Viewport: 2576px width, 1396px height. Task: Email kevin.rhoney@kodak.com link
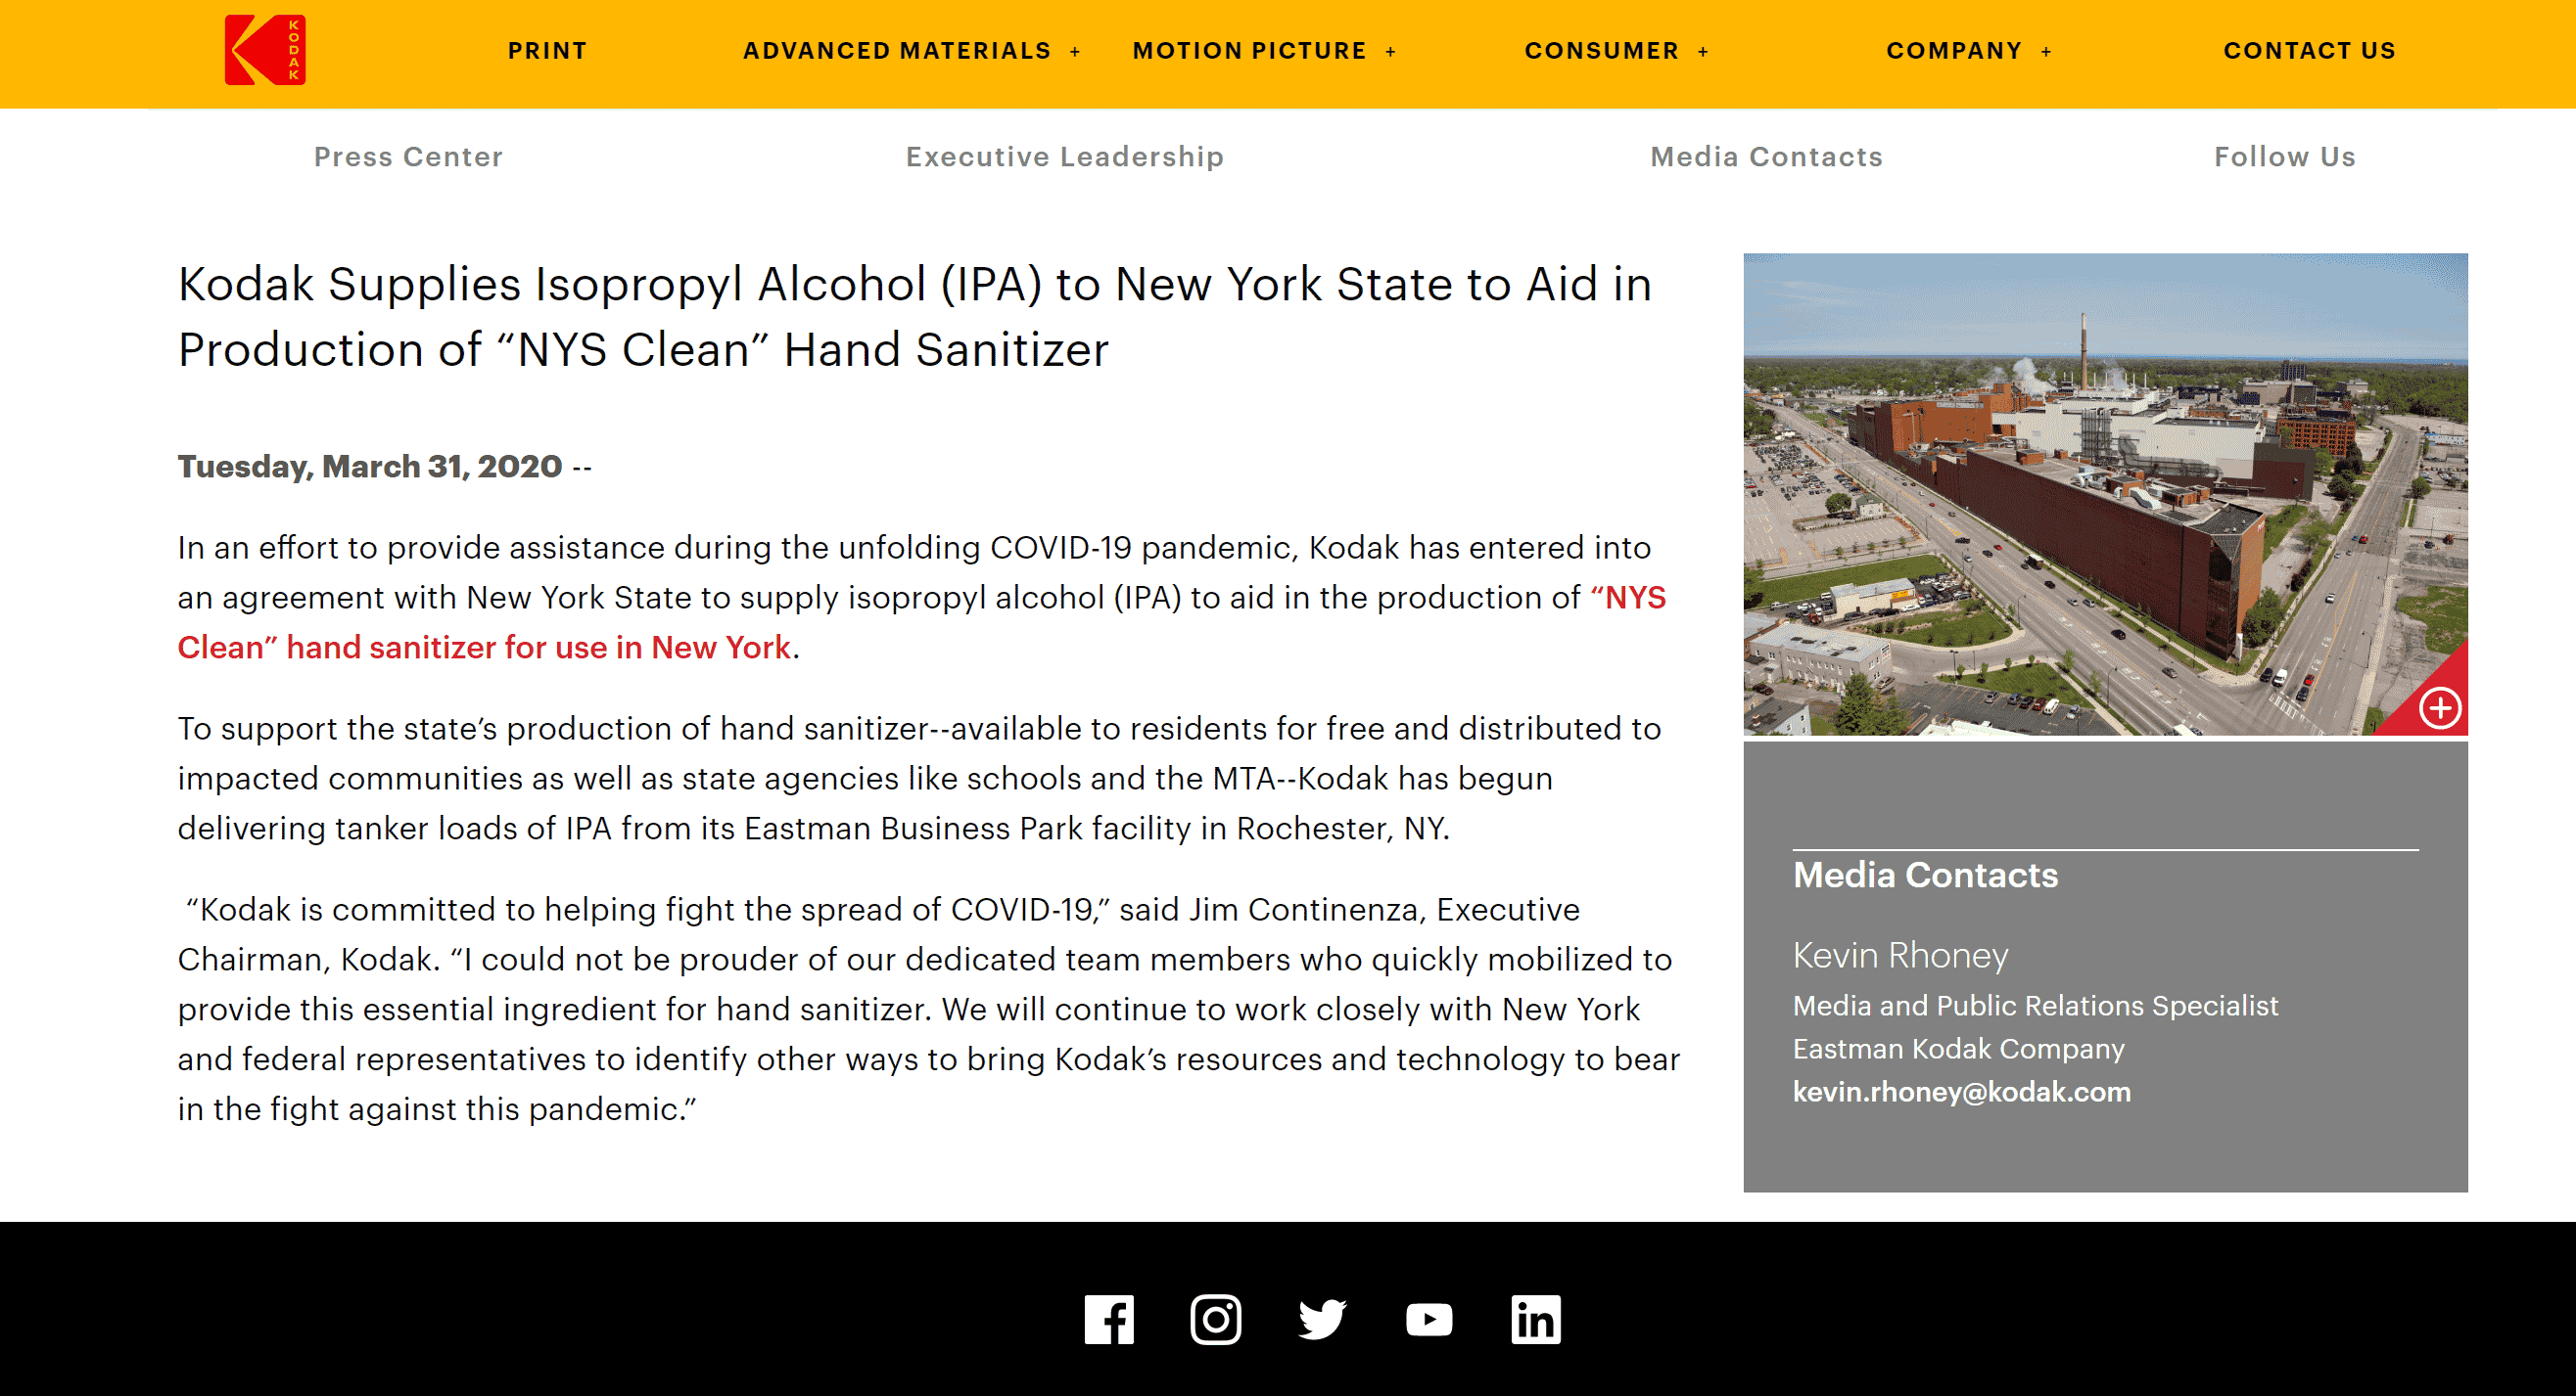pyautogui.click(x=1961, y=1091)
